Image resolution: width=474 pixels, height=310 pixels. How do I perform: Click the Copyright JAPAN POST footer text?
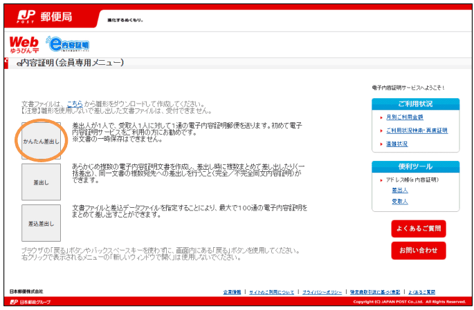[x=410, y=302]
